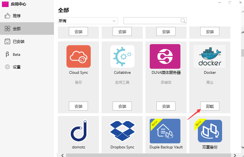Install the Collabtive app
This screenshot has height=157, width=244.
point(122,106)
